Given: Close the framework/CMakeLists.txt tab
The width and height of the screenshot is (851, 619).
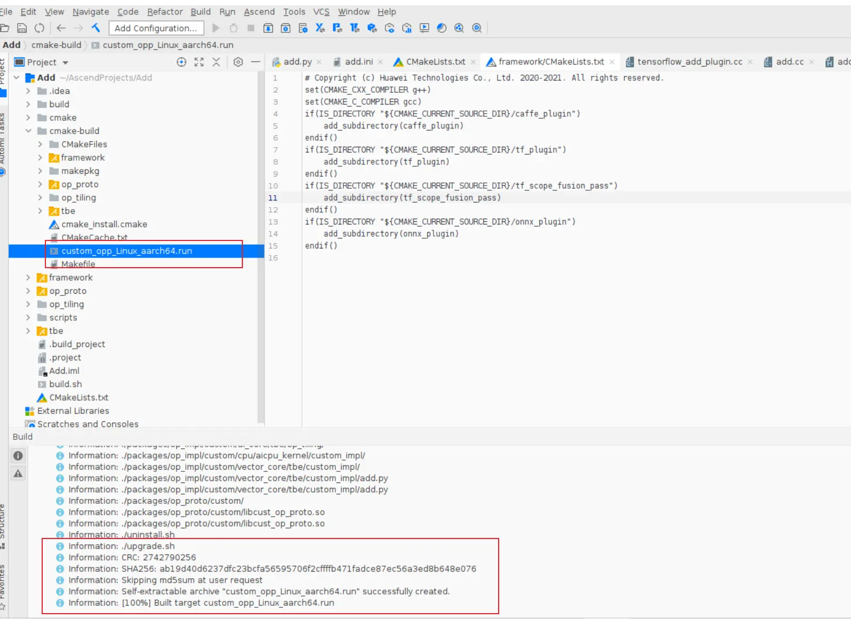Looking at the screenshot, I should (612, 62).
